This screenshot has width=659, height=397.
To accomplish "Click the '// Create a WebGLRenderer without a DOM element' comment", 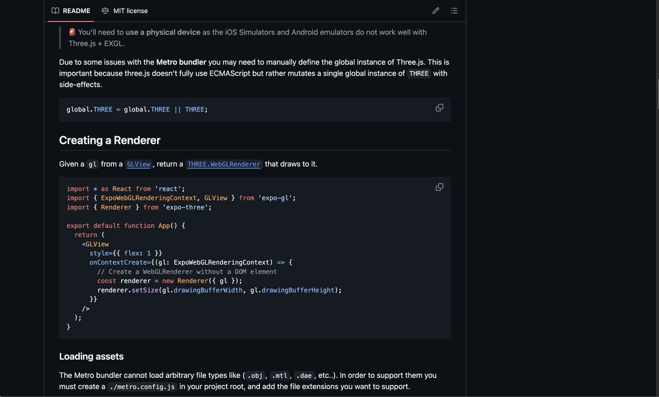I will [187, 271].
